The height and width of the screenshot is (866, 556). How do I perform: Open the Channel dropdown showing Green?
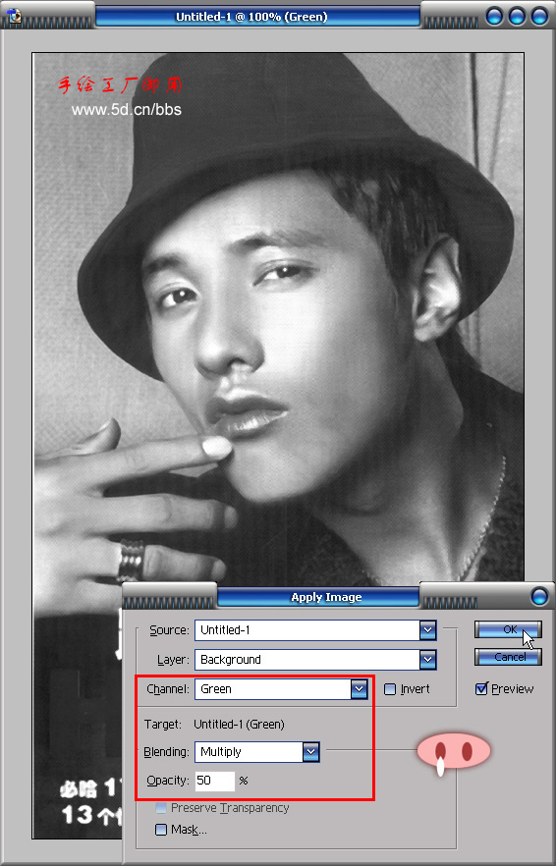coord(360,688)
